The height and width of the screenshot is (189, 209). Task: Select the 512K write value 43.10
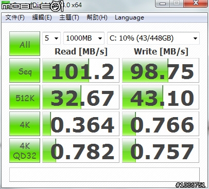(161, 97)
